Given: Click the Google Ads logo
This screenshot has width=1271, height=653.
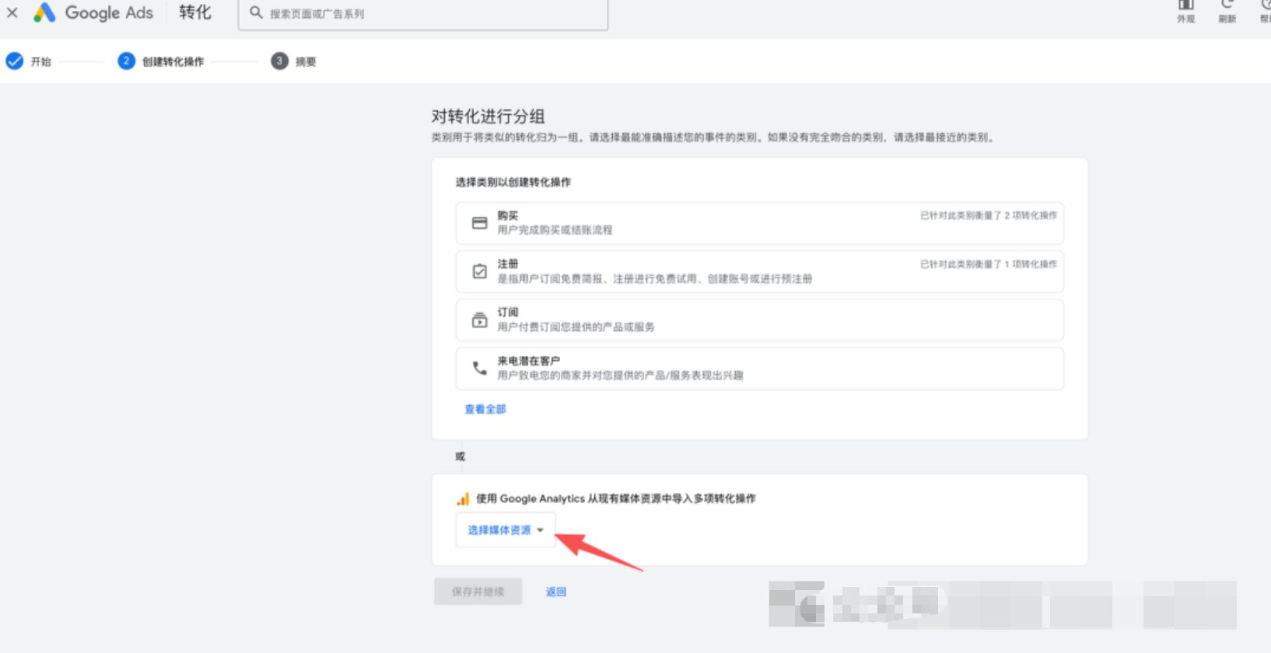Looking at the screenshot, I should coord(93,12).
